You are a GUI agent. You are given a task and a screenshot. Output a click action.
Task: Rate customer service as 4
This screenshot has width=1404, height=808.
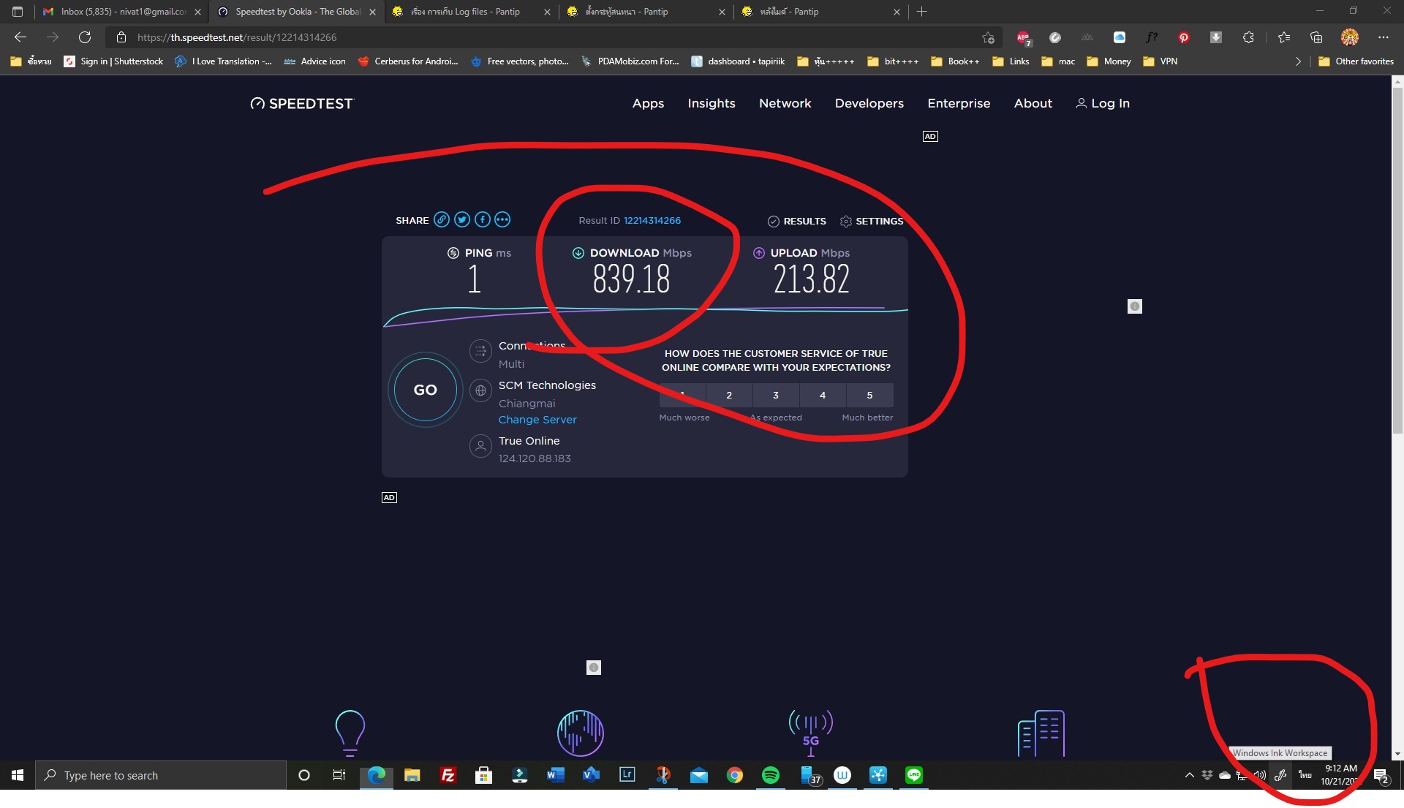tap(823, 395)
